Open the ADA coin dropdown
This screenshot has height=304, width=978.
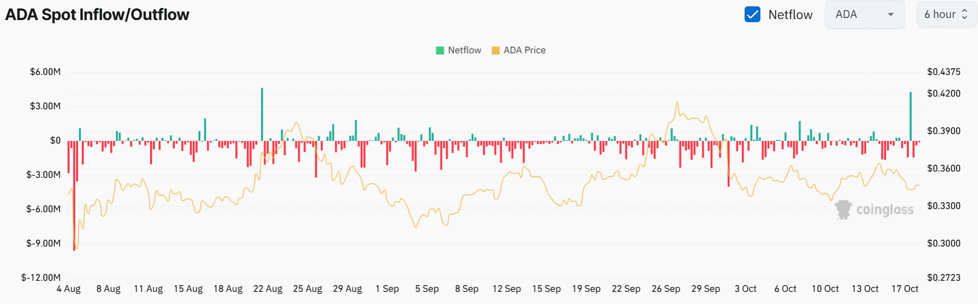tap(864, 14)
